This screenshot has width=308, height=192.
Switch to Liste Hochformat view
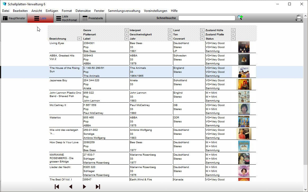point(67,18)
